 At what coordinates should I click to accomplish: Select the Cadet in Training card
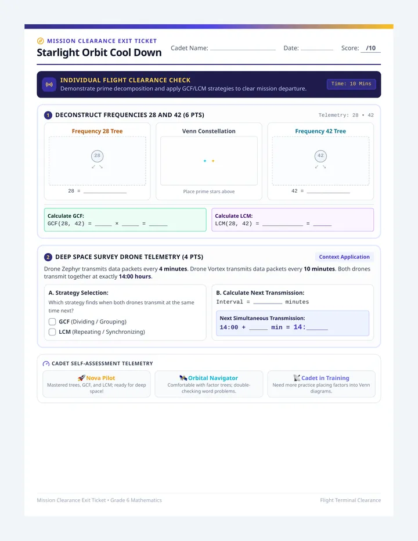tap(322, 384)
